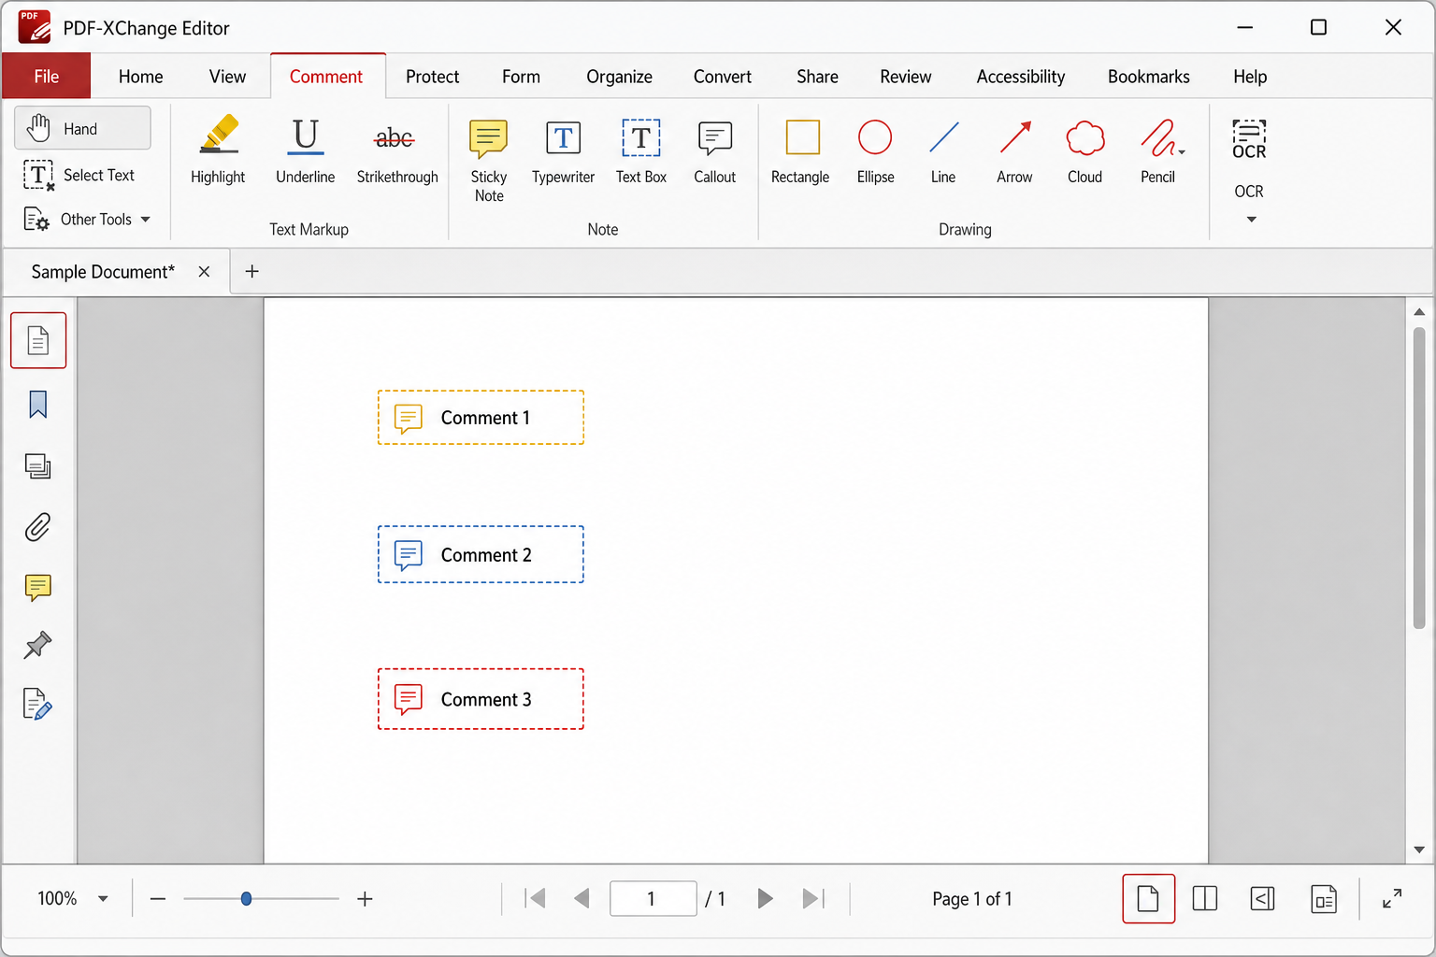Run OCR on the document
This screenshot has width=1436, height=957.
(1249, 159)
